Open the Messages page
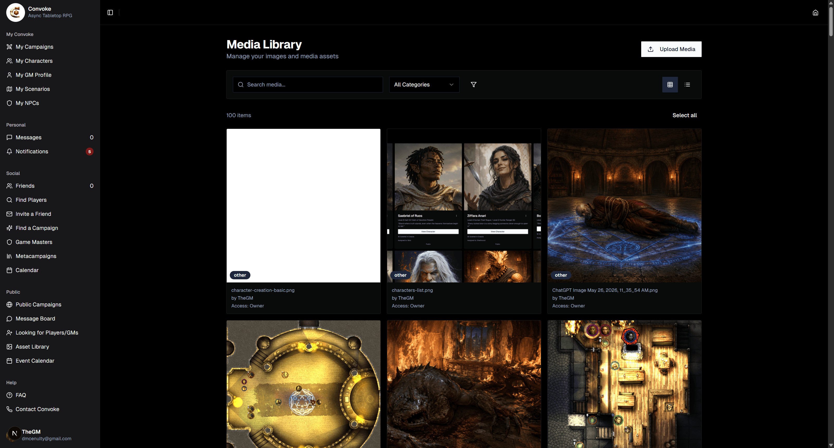 50,137
